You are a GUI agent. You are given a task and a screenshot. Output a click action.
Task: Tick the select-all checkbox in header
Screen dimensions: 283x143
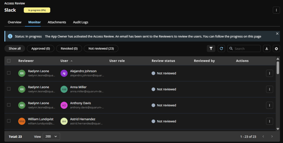coord(9,61)
